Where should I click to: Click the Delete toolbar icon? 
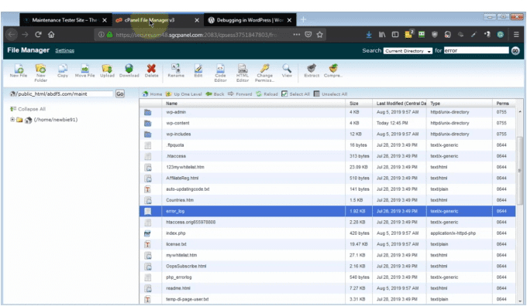tap(151, 71)
